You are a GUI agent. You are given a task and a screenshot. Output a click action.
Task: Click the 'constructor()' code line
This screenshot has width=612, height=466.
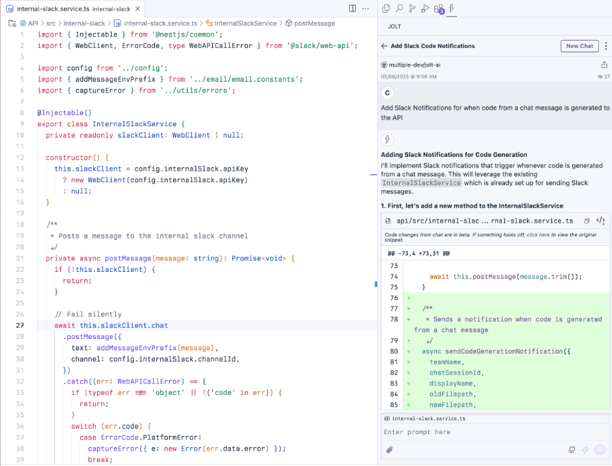77,158
